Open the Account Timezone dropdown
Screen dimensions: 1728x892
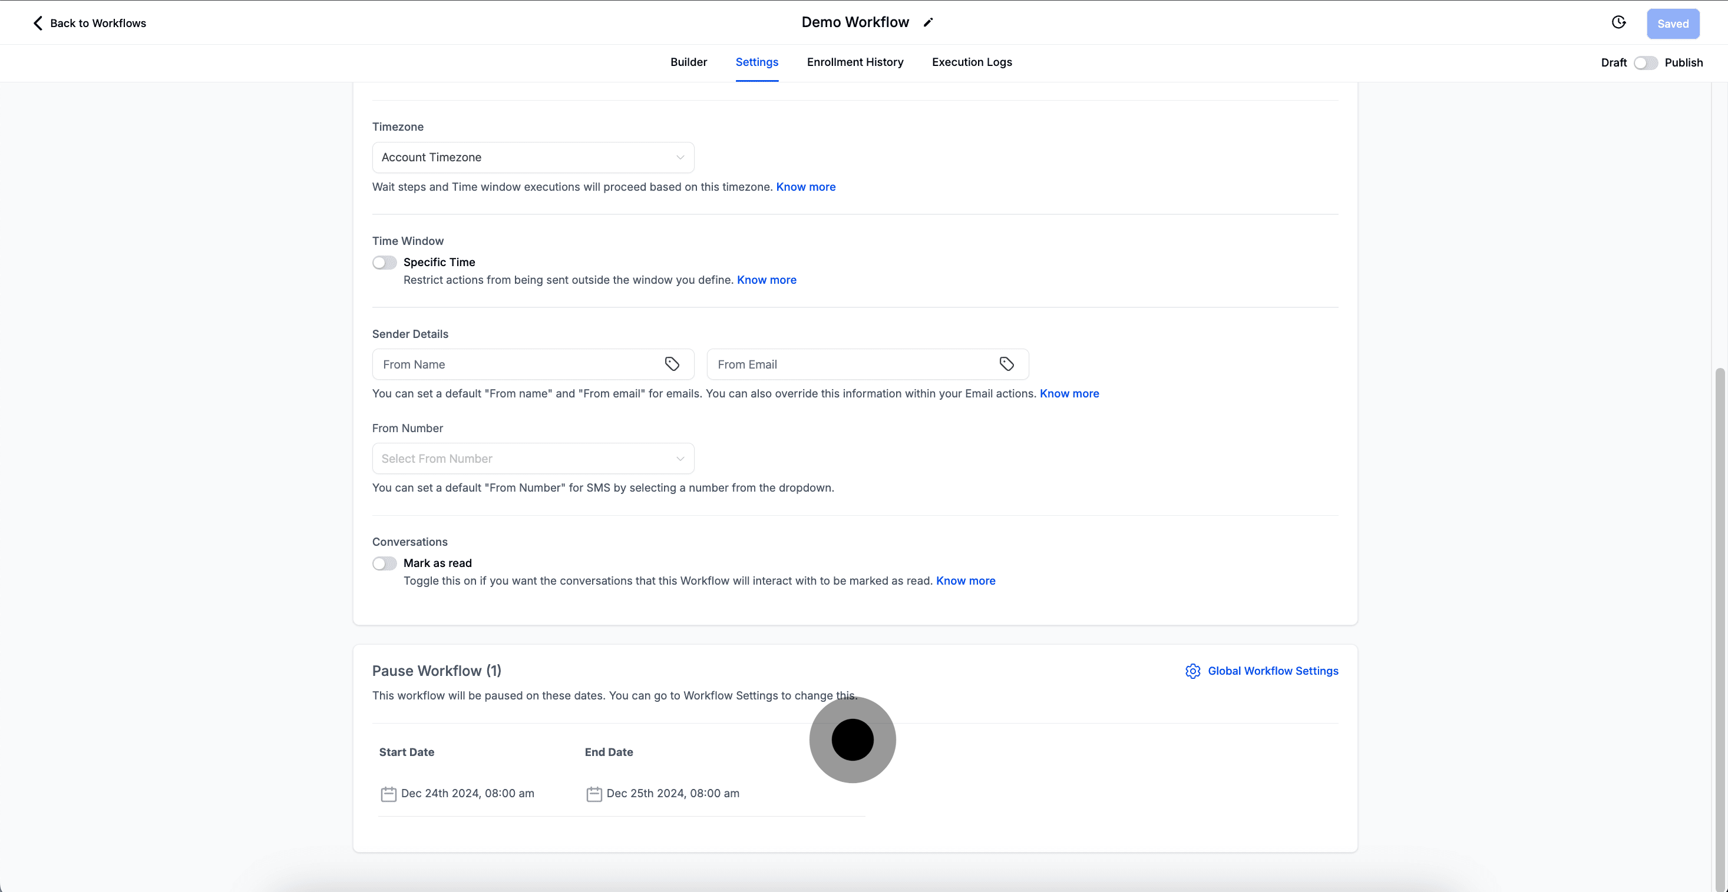pyautogui.click(x=533, y=157)
